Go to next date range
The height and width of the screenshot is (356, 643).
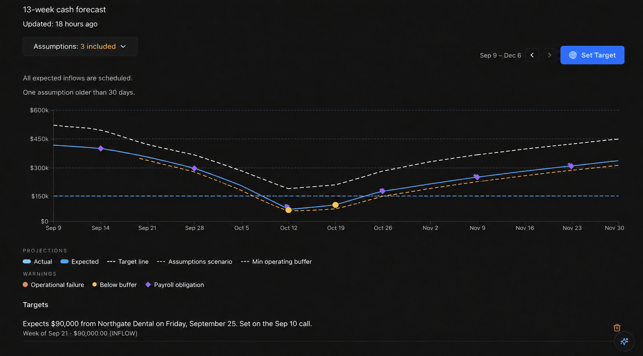[550, 55]
